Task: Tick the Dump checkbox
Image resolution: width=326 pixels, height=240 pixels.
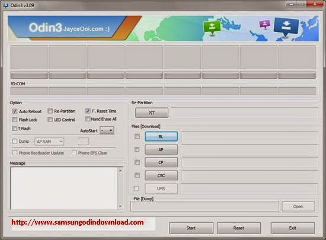Action: (x=15, y=141)
